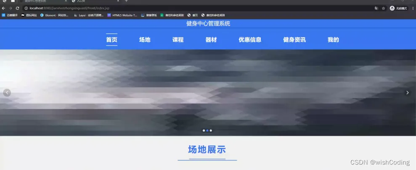Image resolution: width=416 pixels, height=170 pixels.
Task: Click the browser forward arrow
Action: [11, 8]
